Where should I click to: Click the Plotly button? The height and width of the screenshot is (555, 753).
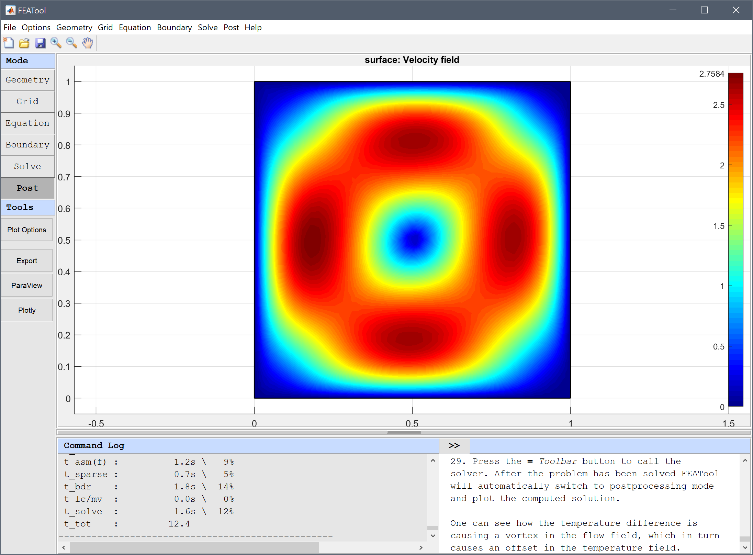coord(27,310)
